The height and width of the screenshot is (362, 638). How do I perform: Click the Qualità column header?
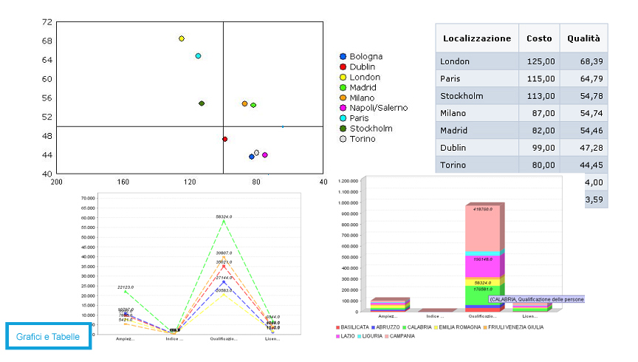pyautogui.click(x=583, y=38)
